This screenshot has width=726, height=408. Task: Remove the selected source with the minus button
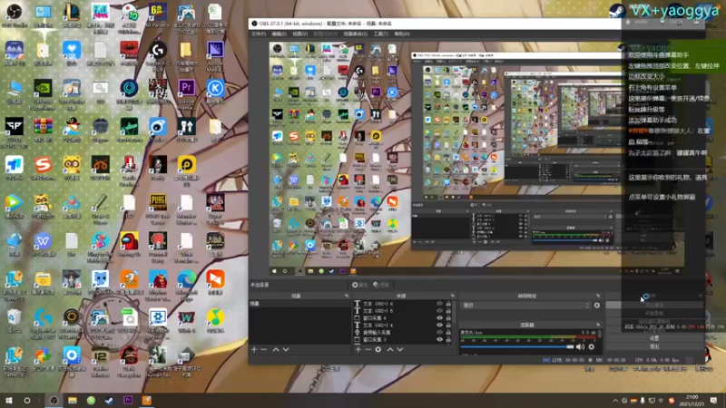tap(368, 350)
